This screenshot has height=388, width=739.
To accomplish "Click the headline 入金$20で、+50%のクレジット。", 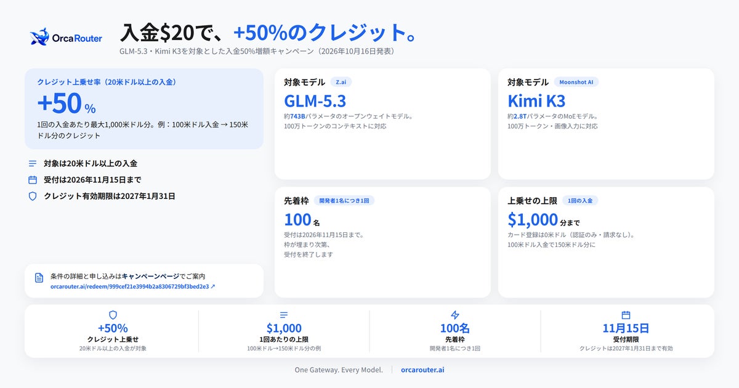I will point(269,33).
